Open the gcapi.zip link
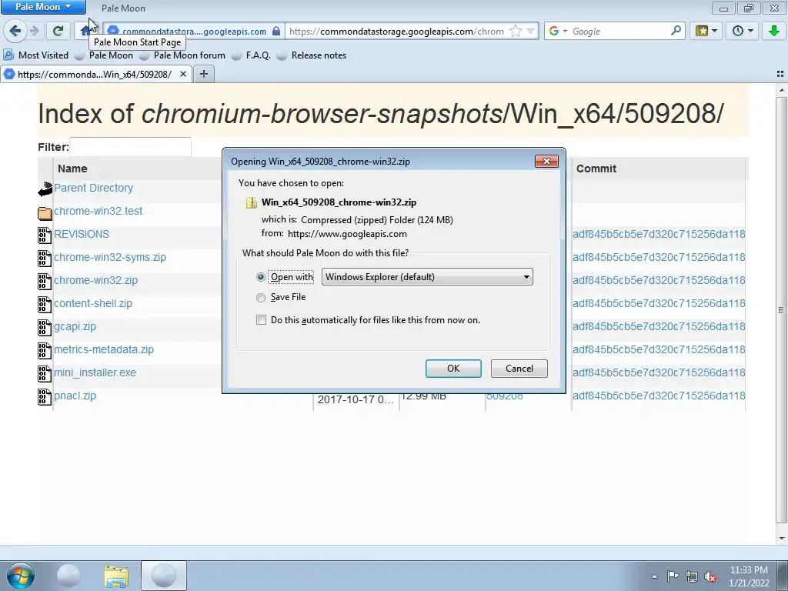Viewport: 788px width, 591px height. [75, 326]
